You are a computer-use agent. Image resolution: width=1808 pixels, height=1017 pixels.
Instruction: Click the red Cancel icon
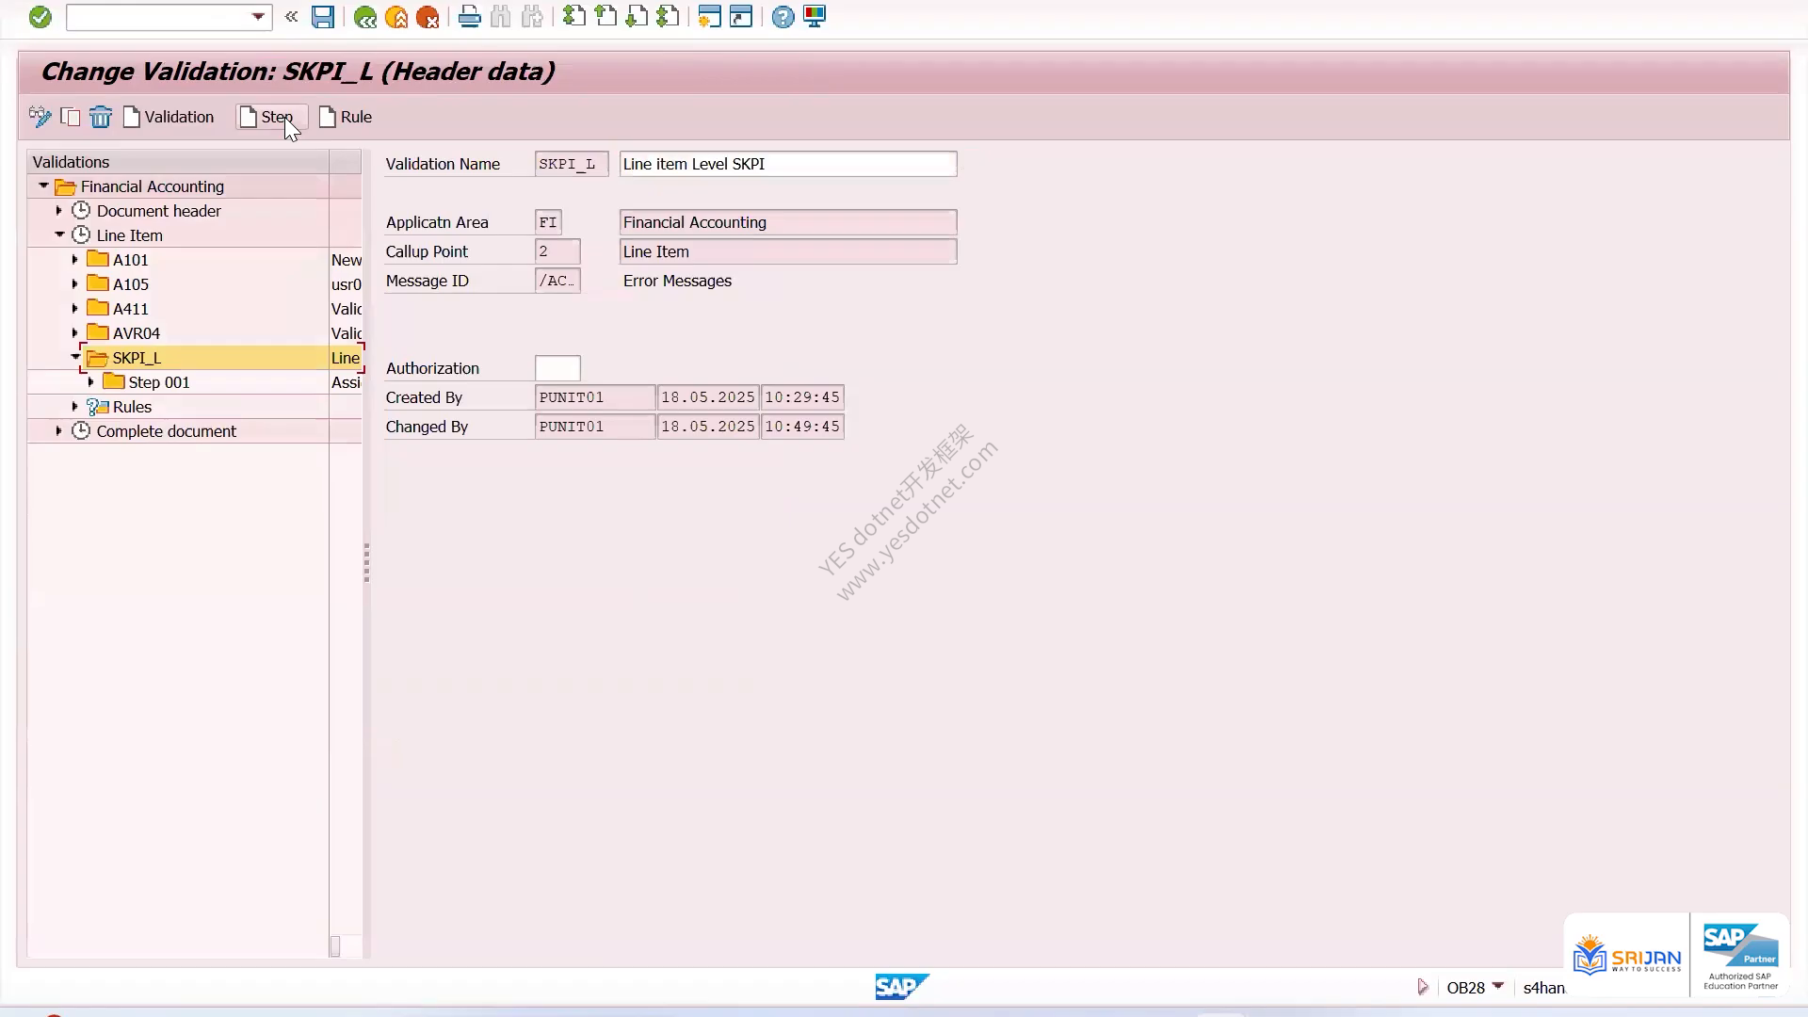(428, 17)
